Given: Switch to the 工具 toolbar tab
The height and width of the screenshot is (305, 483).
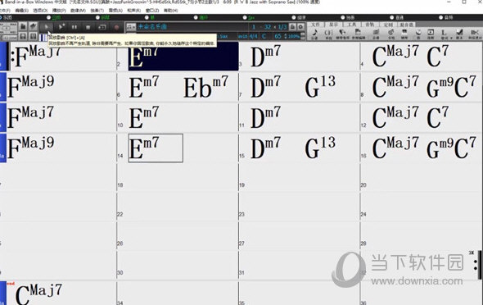Looking at the screenshot, I should [x=351, y=25].
